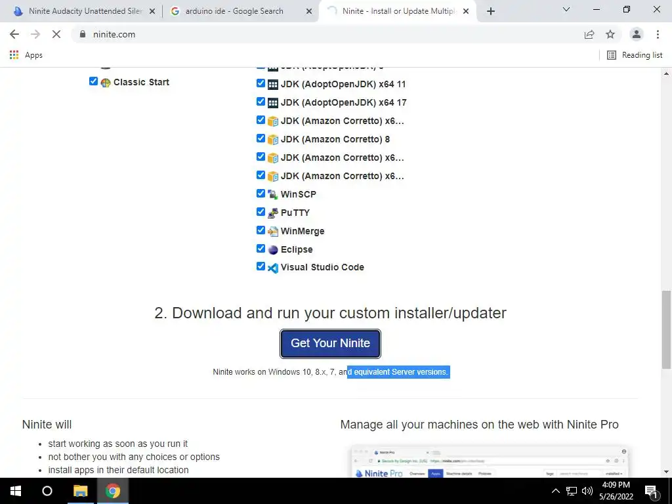Uncheck the WinSCP checkbox
Screen dimensions: 672x504
pos(261,194)
